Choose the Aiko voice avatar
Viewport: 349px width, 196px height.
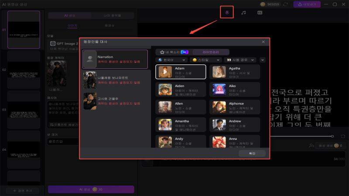(x=219, y=89)
